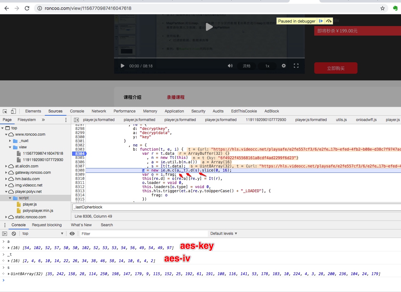Switch to the Network tab
Screen dimensions: 401x292
(99, 111)
